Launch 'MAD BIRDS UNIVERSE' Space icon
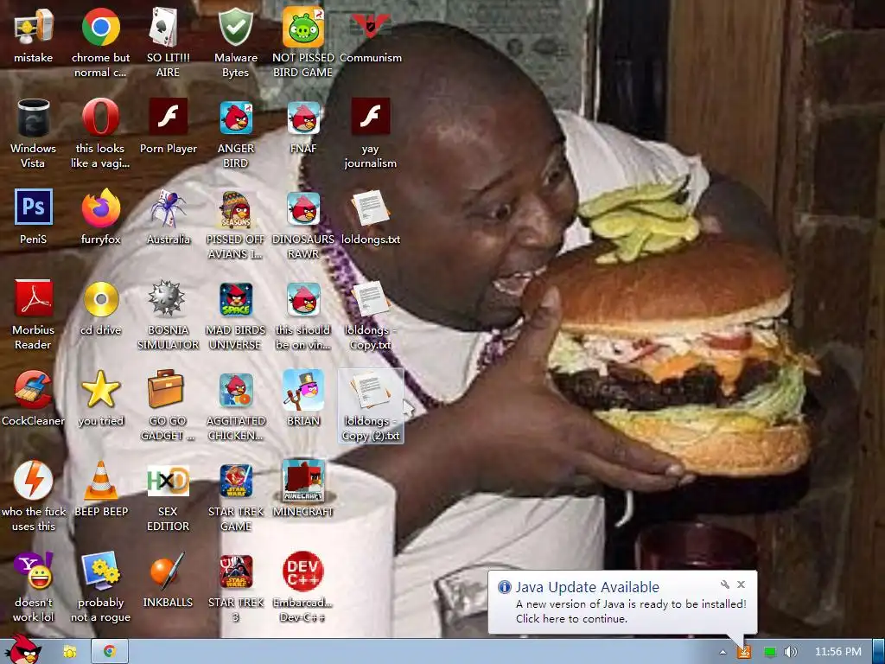 tap(235, 299)
